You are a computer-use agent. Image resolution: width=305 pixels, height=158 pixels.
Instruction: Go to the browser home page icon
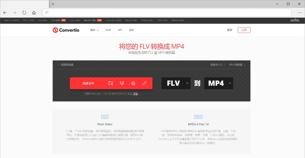[x=34, y=13]
